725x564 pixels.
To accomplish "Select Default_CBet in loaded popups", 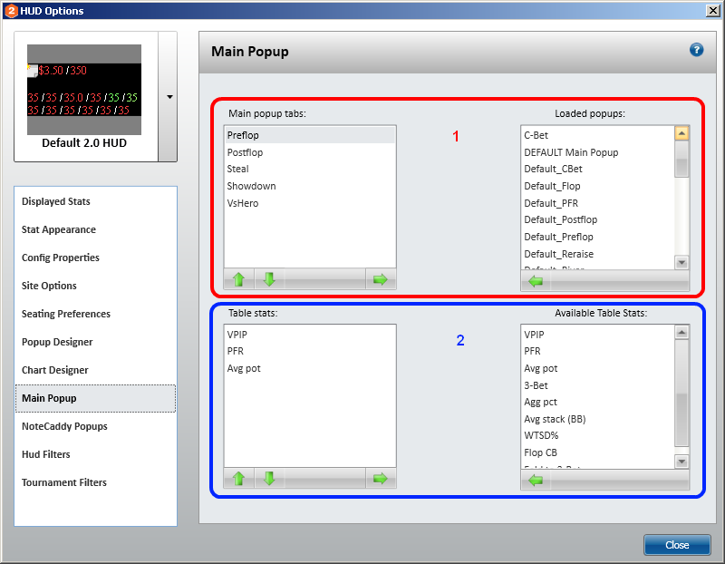I will [x=598, y=169].
